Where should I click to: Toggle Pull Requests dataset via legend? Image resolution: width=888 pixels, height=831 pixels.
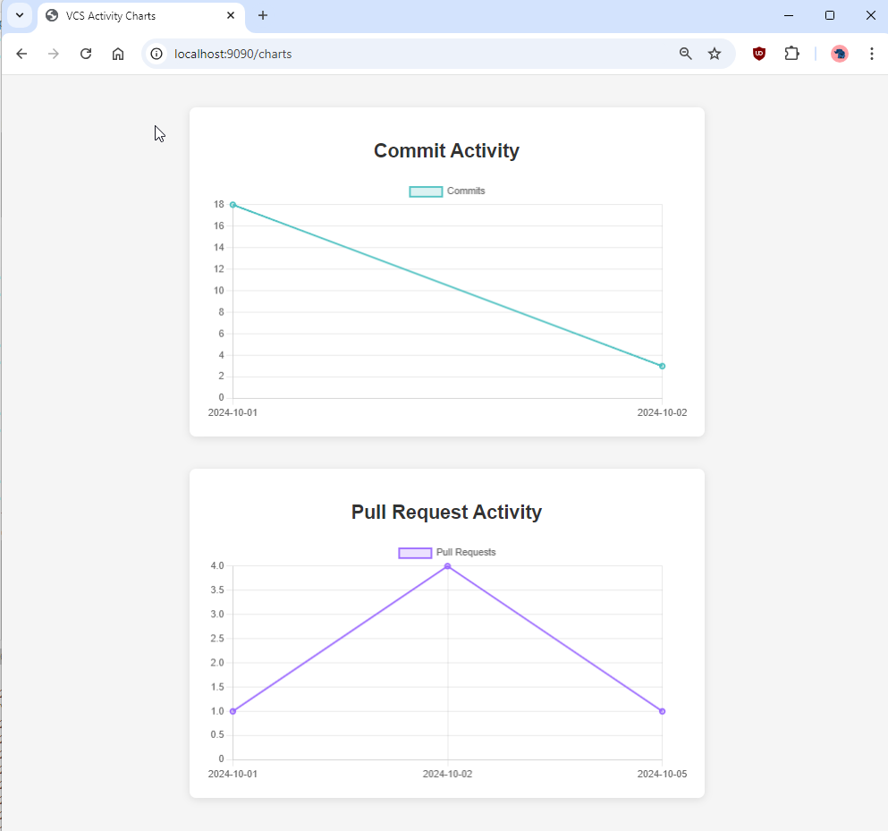(415, 553)
